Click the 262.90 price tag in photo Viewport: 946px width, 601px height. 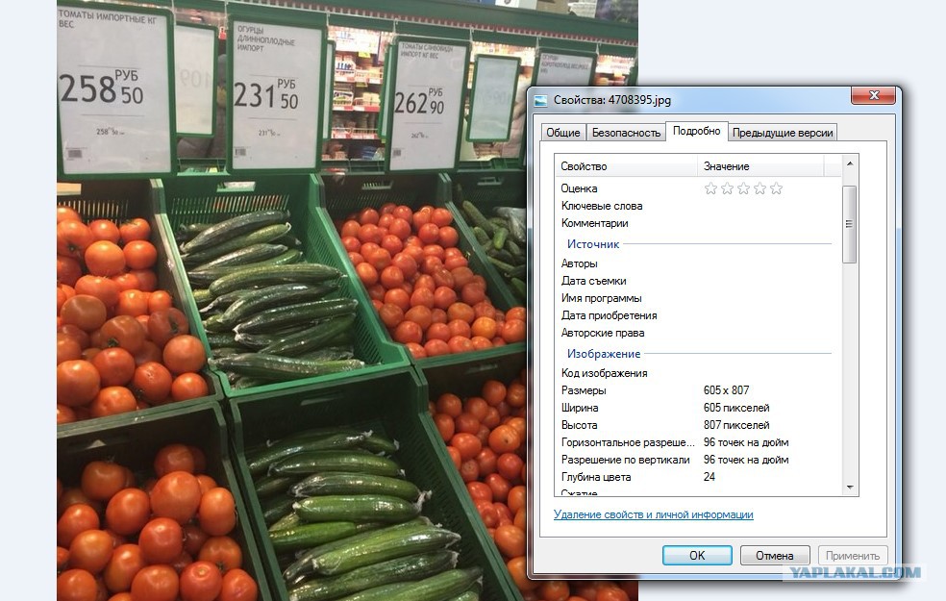pos(427,104)
